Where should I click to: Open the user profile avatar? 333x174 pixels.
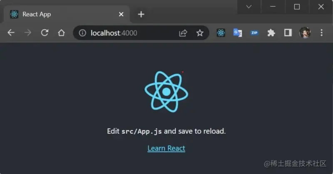point(305,33)
